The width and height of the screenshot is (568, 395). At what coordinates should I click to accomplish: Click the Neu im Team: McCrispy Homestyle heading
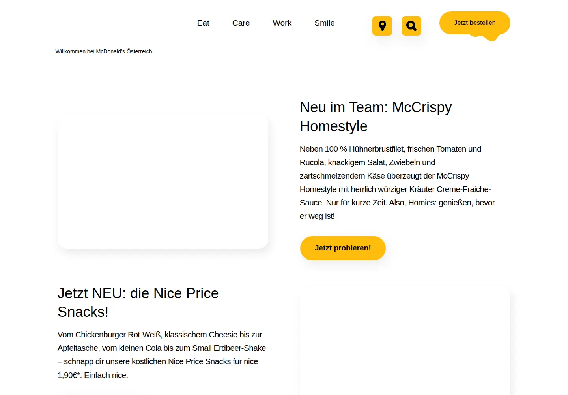click(x=376, y=117)
